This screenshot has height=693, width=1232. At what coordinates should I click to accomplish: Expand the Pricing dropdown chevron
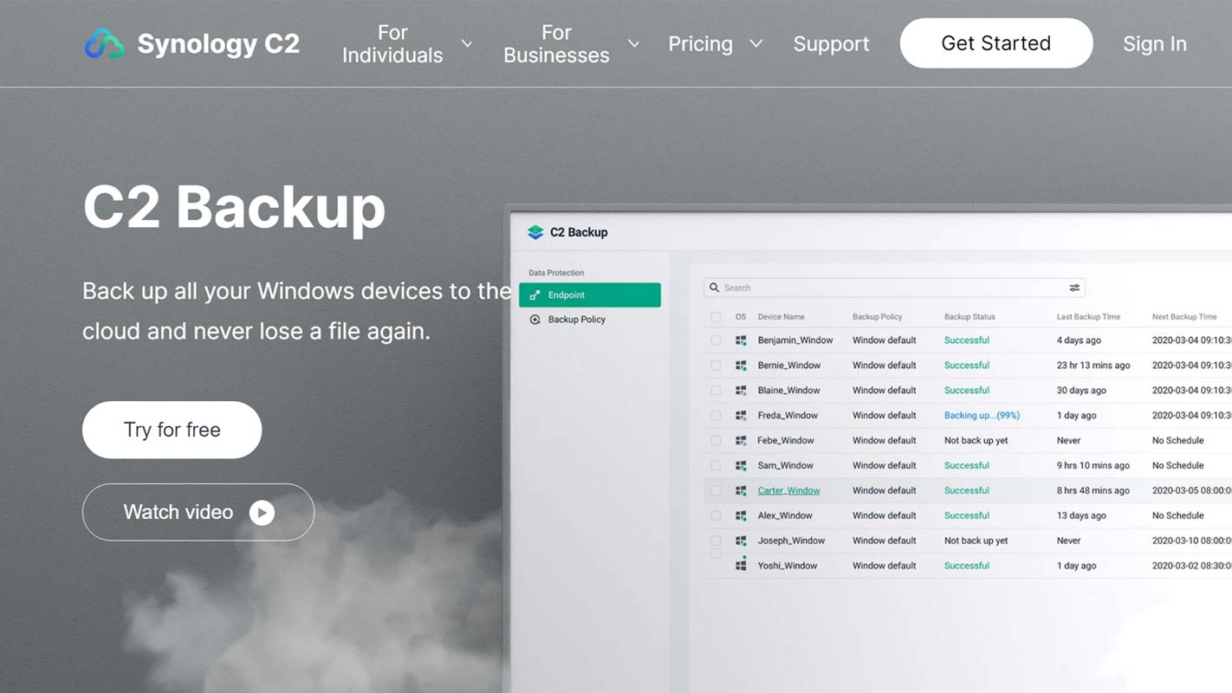click(756, 44)
